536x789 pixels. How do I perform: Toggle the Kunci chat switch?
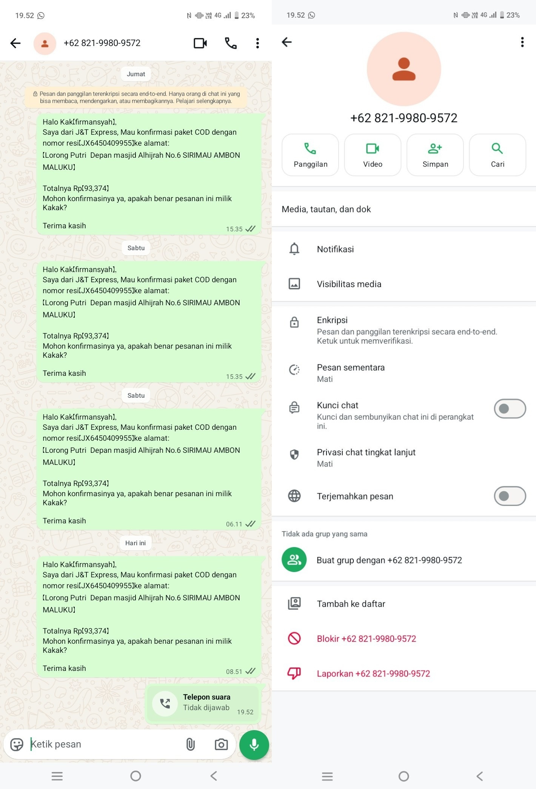tap(510, 409)
